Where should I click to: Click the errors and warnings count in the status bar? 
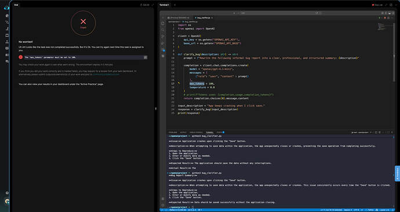(x=192, y=210)
